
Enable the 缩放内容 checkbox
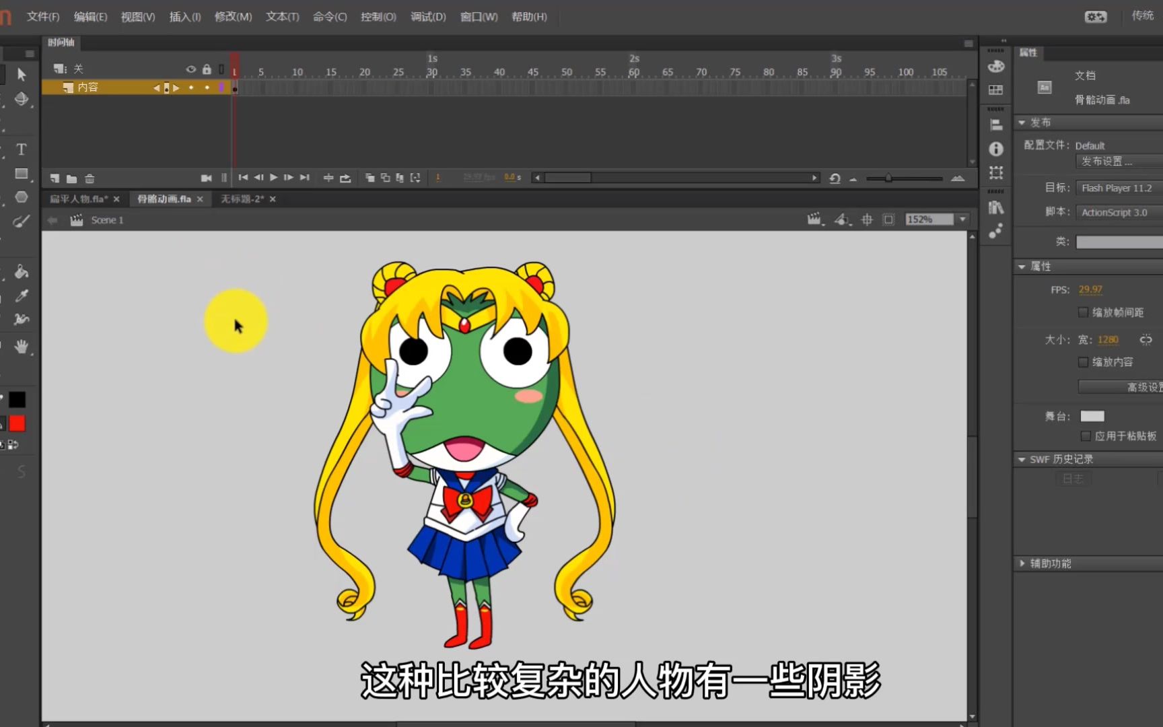pyautogui.click(x=1084, y=361)
